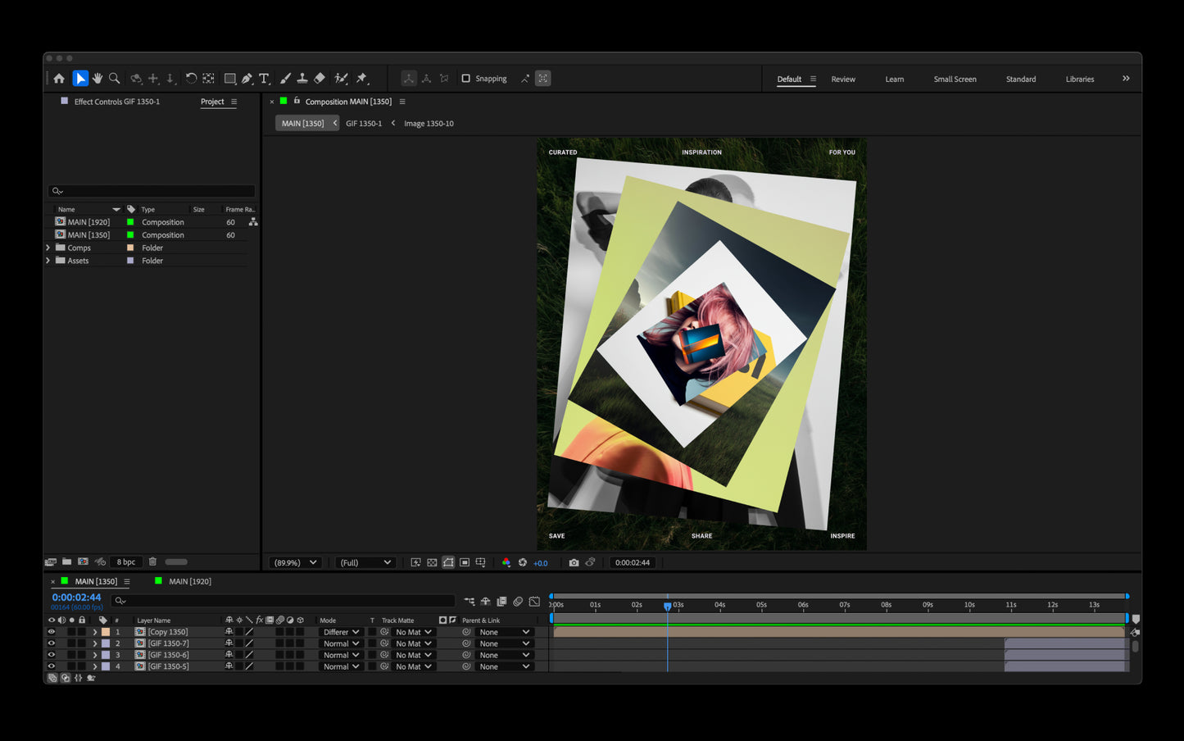Open Track Matte dropdown for [GIF 1350-6]
The image size is (1184, 741).
pyautogui.click(x=413, y=655)
